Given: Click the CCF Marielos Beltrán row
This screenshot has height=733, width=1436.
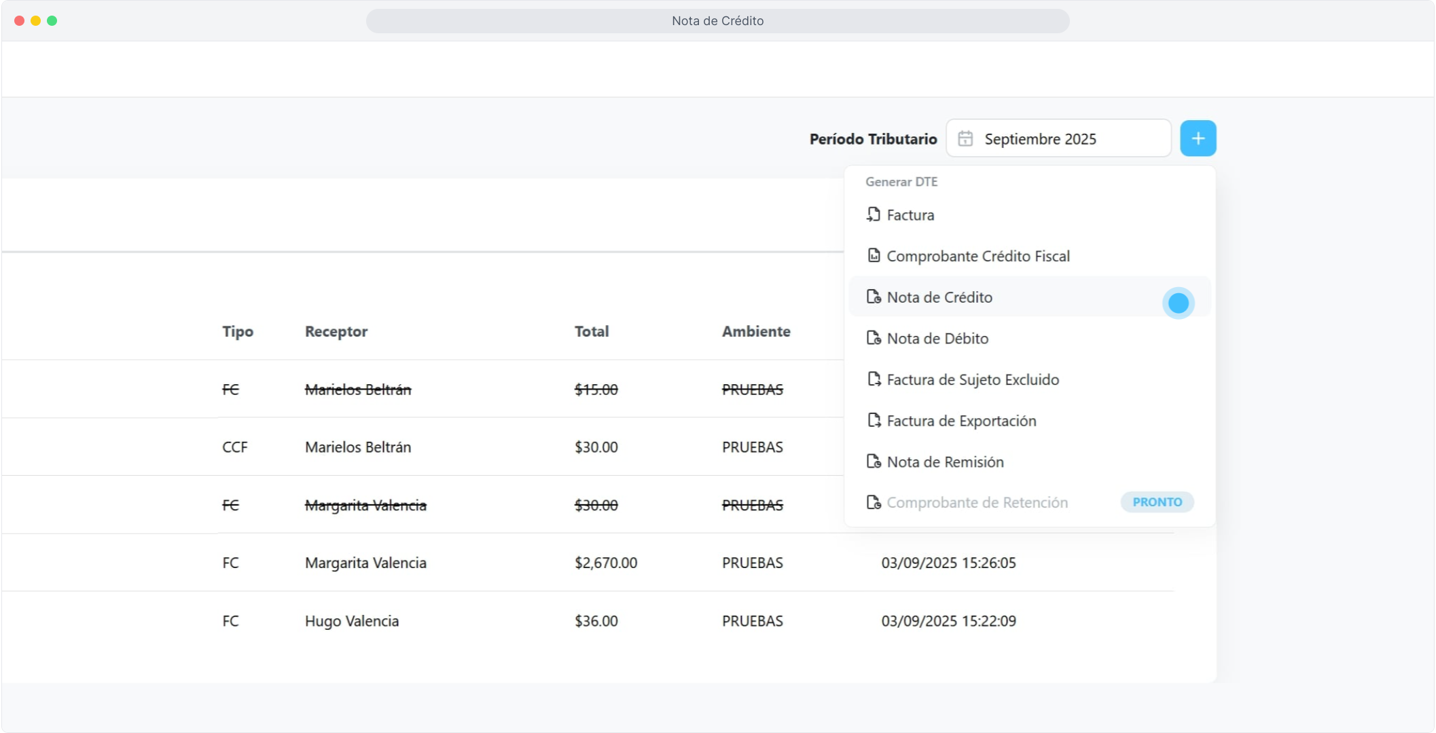Looking at the screenshot, I should click(357, 447).
